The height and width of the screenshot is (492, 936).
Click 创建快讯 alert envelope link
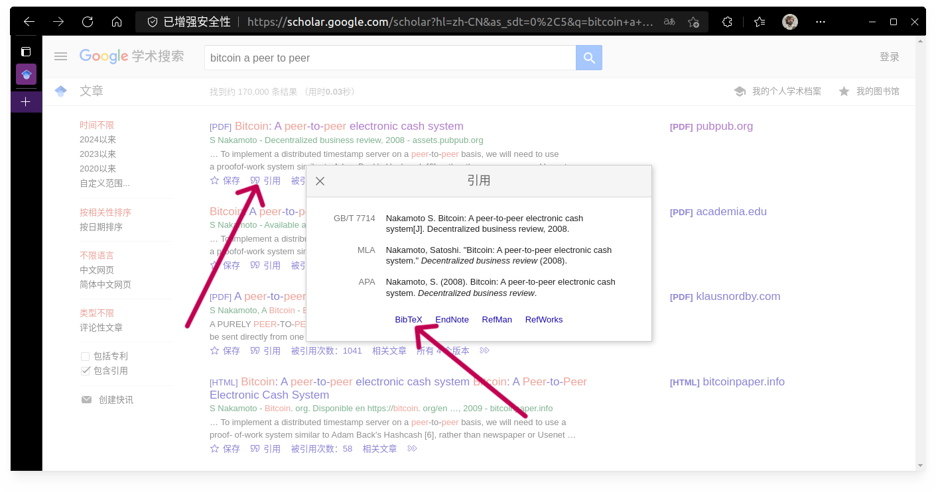(107, 400)
